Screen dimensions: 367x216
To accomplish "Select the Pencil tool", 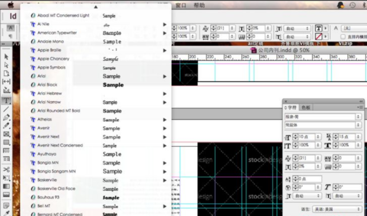I will [x=7, y=125].
